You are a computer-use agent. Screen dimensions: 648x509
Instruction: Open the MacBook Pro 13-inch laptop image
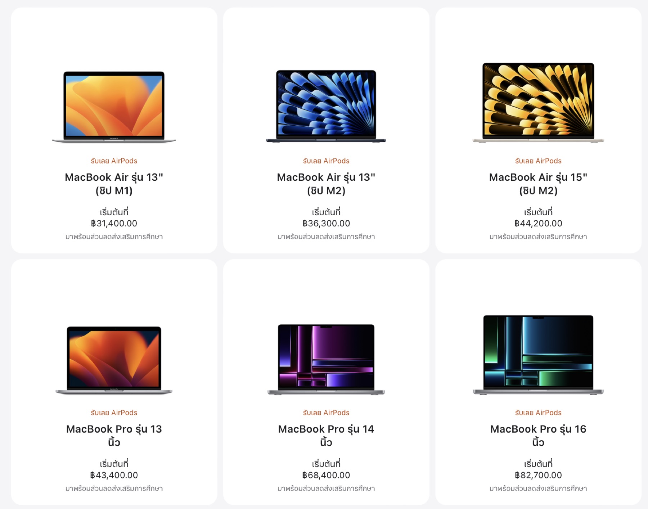pos(114,360)
